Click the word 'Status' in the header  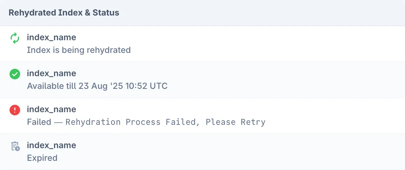pos(106,13)
